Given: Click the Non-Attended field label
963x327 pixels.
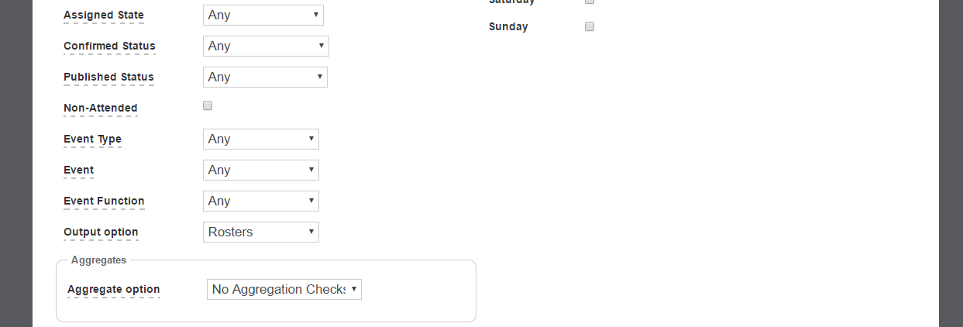Looking at the screenshot, I should 101,108.
